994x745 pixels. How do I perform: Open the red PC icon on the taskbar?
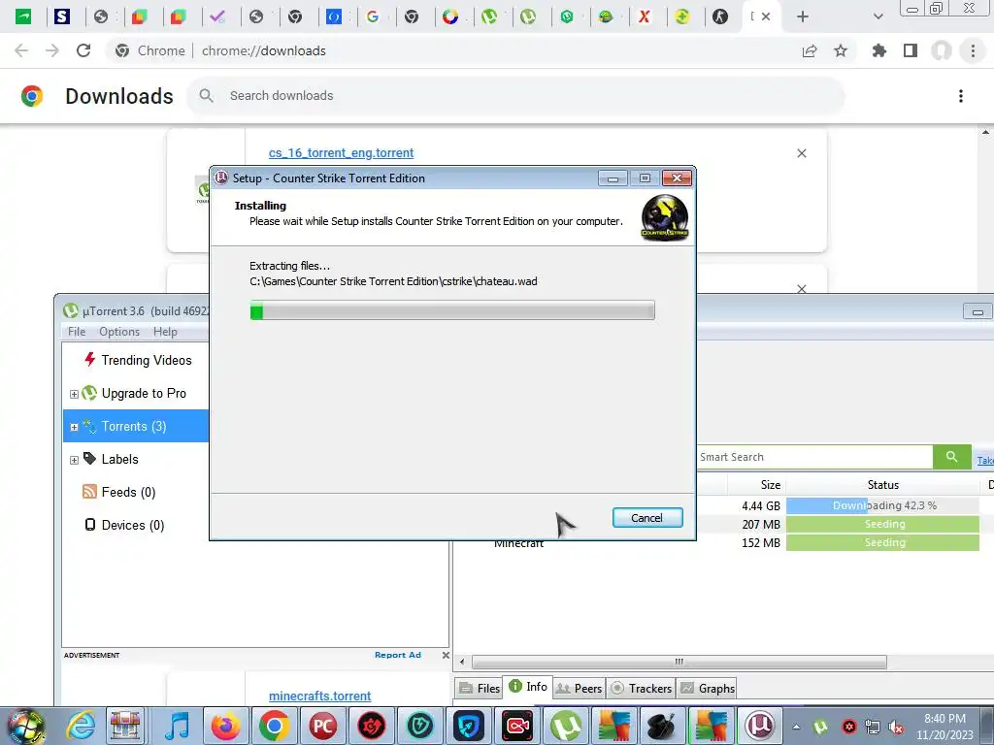coord(322,726)
